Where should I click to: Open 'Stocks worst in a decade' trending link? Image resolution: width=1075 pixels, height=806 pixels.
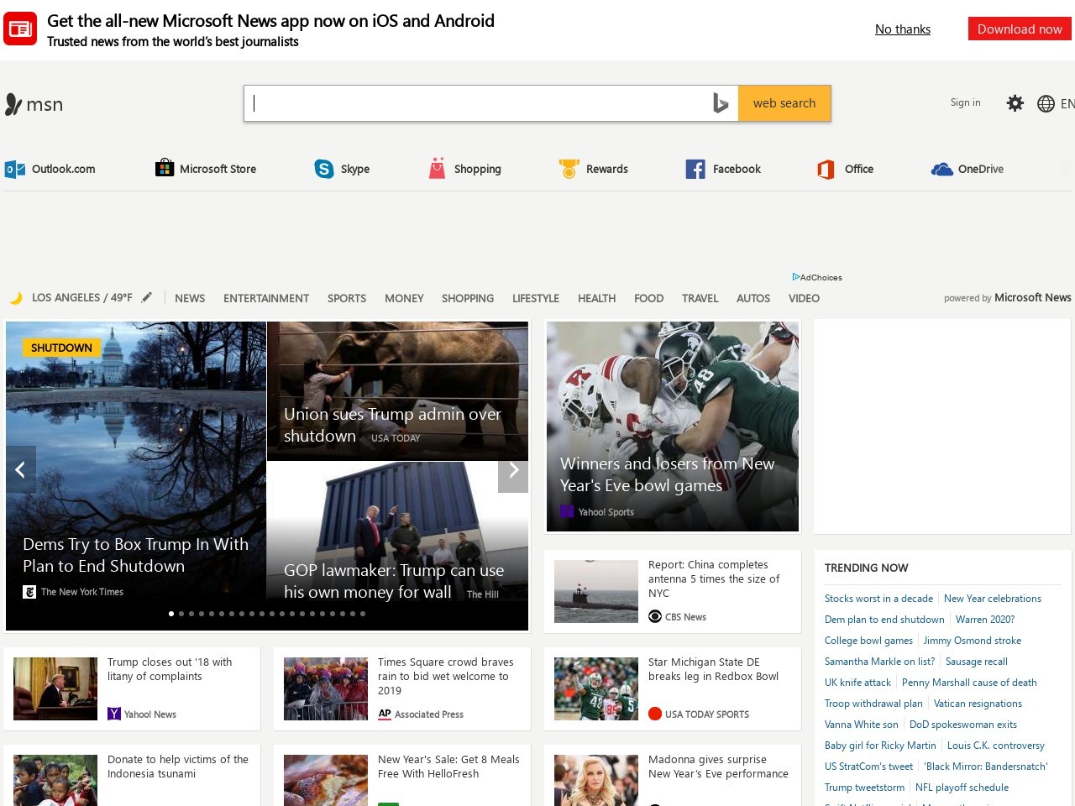click(878, 599)
